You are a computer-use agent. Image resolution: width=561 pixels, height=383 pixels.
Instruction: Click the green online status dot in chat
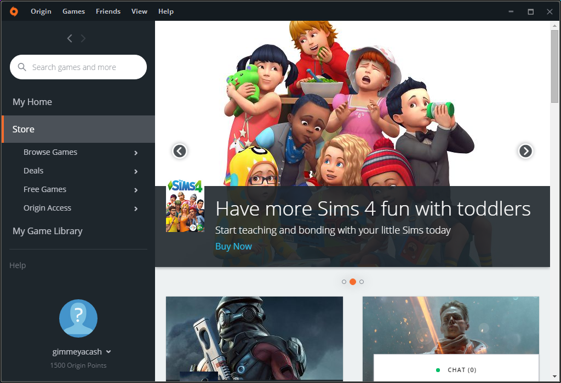coord(438,370)
